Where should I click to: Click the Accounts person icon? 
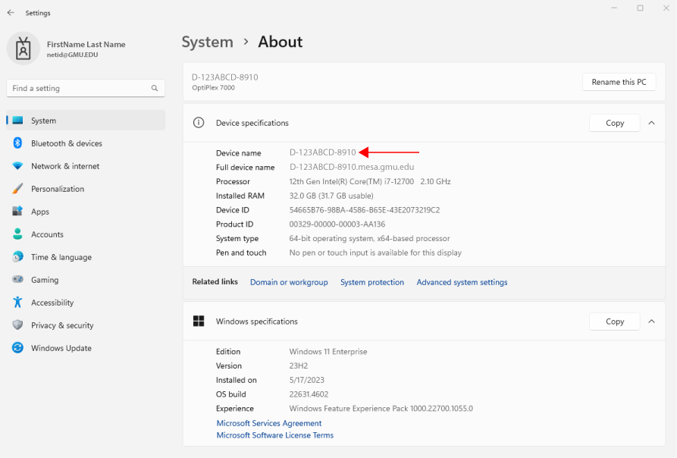coord(17,234)
